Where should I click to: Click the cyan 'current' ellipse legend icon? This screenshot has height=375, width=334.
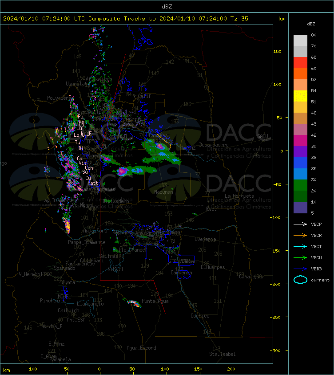(x=300, y=280)
